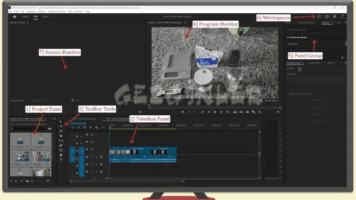Click Comparison View icon in Program Monitor

point(253,112)
